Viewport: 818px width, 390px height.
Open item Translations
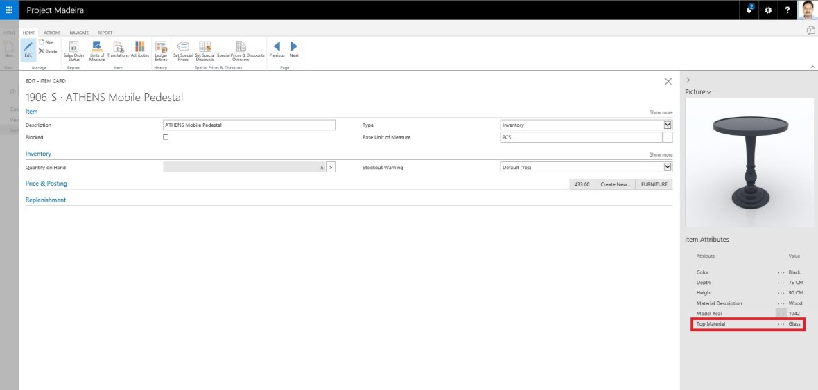point(118,48)
